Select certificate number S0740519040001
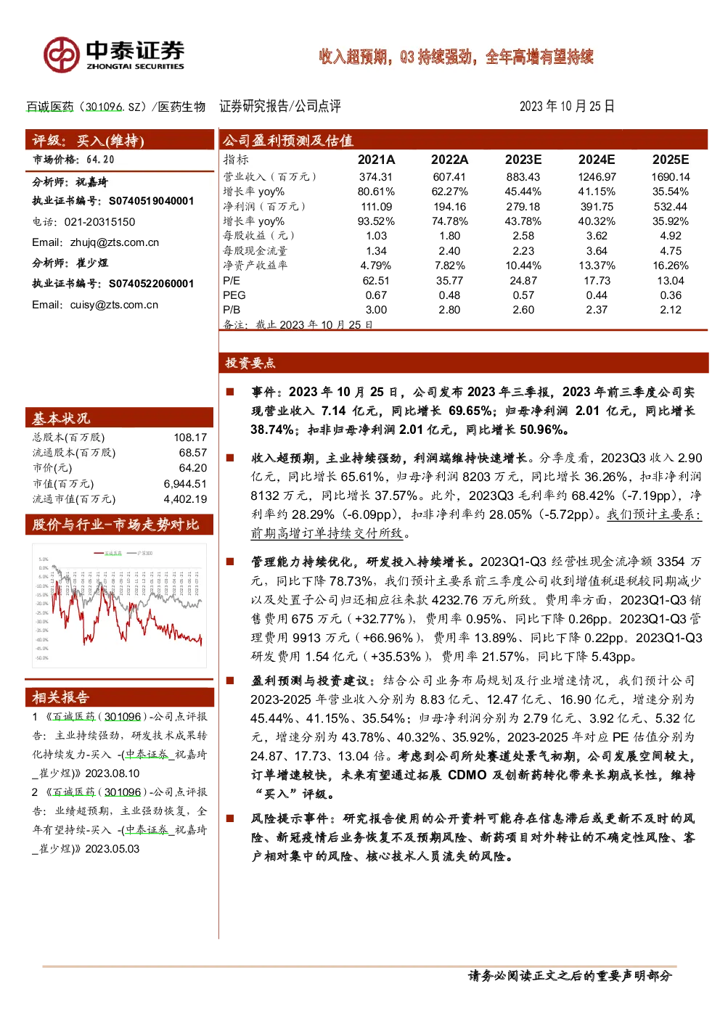The height and width of the screenshot is (1018, 720). pyautogui.click(x=151, y=201)
